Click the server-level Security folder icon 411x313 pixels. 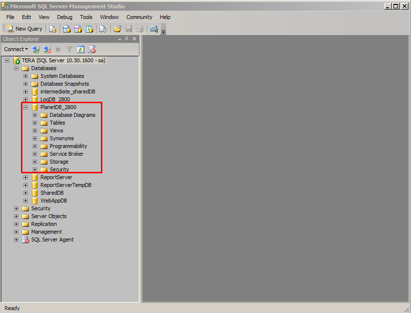[25, 208]
